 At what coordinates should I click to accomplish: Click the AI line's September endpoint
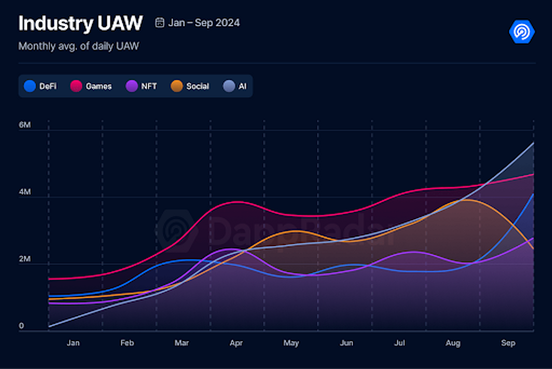tap(533, 143)
